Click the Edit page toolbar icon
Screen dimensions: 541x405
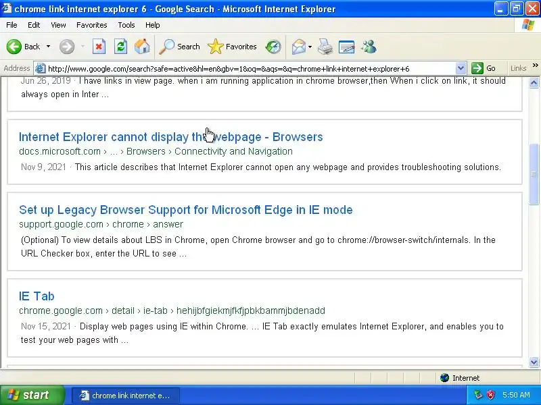347,47
